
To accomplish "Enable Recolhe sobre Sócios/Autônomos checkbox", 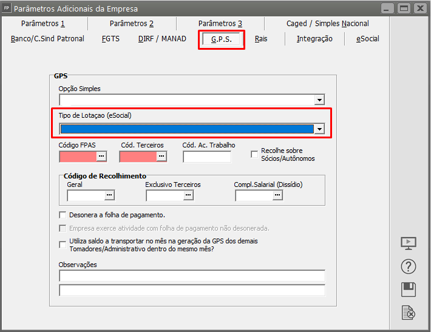I will coord(254,154).
